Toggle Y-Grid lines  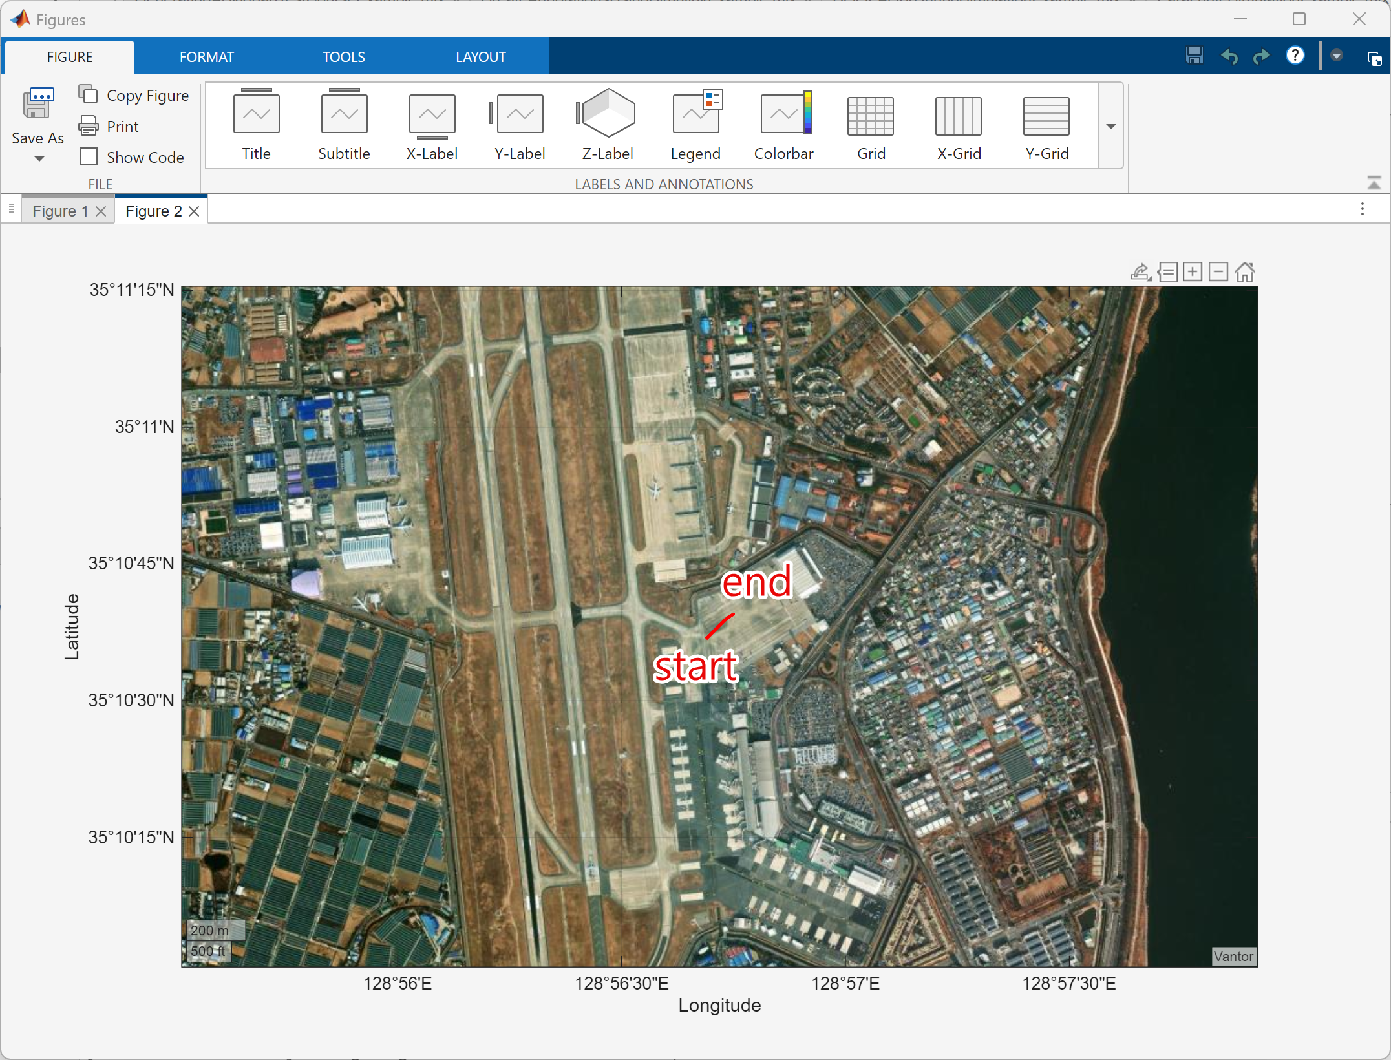(x=1046, y=125)
